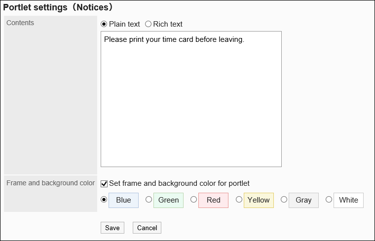Click the Plain text label
375x241 pixels.
tap(124, 24)
